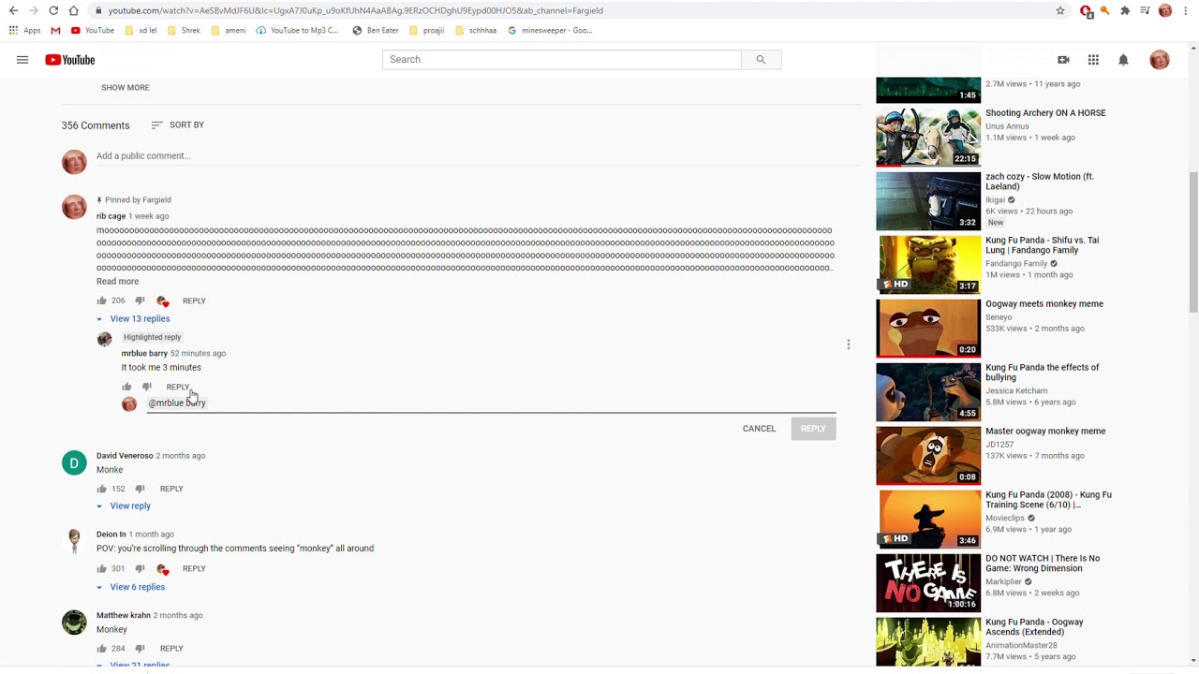Dislike the pinned rib cage comment

140,300
